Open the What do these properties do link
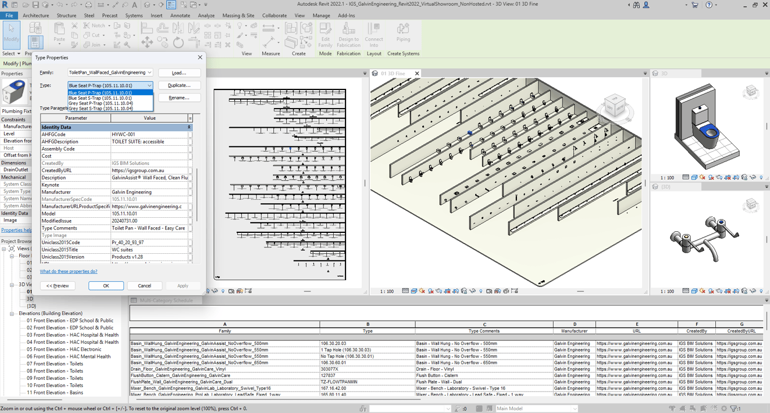The height and width of the screenshot is (413, 770). point(70,271)
